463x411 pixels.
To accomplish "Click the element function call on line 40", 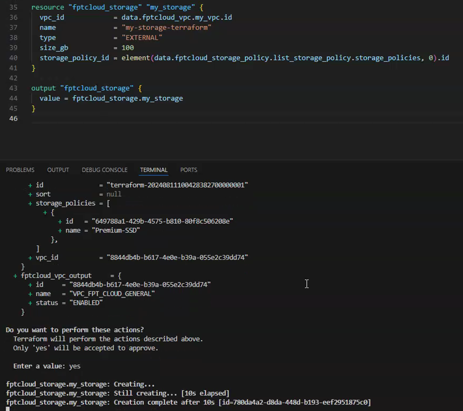I will tap(136, 58).
